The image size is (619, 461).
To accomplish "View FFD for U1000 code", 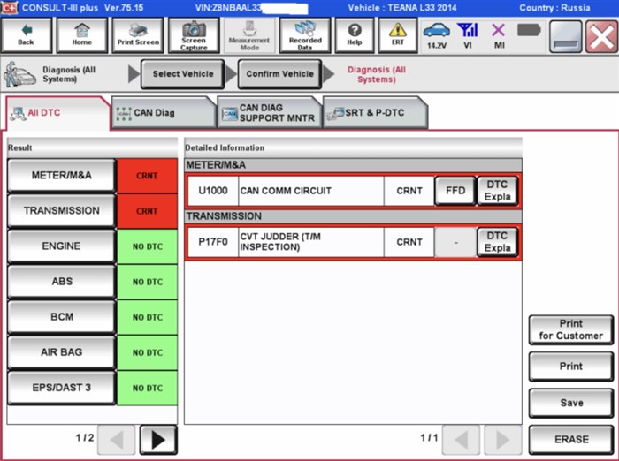I will tap(455, 191).
